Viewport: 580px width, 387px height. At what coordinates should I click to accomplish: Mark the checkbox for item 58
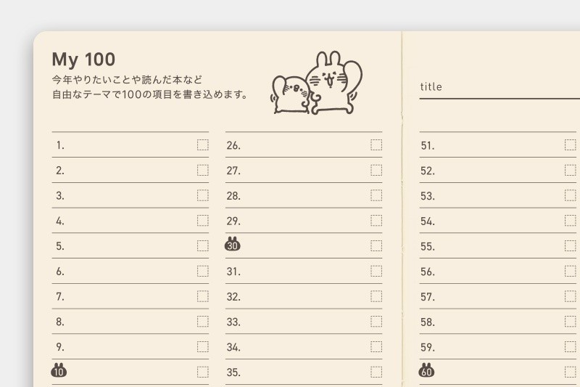[x=571, y=322]
